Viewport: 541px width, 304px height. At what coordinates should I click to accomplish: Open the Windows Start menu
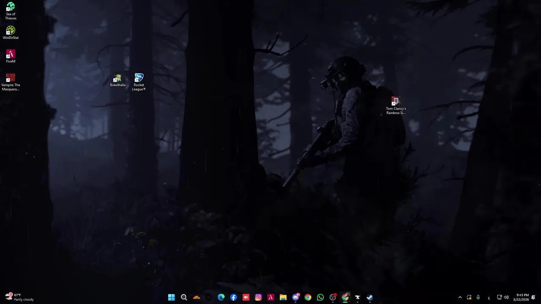pos(171,297)
